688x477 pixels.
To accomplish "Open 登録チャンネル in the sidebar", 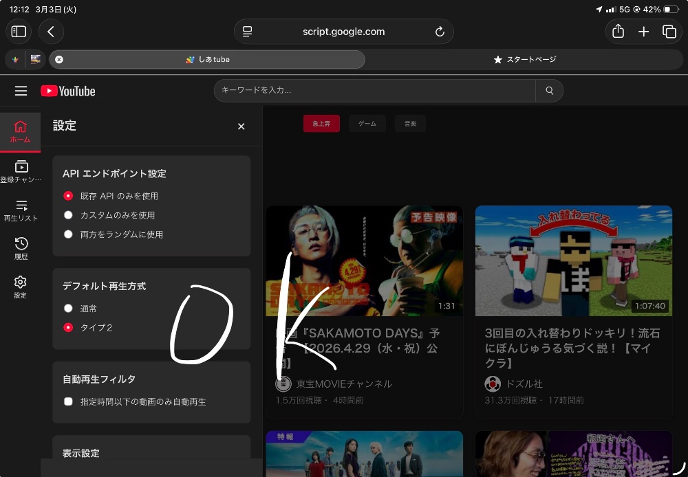I will pos(21,171).
